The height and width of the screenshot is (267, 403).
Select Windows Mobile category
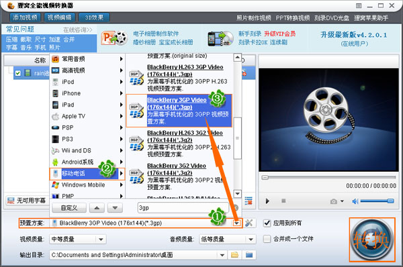[x=87, y=185]
